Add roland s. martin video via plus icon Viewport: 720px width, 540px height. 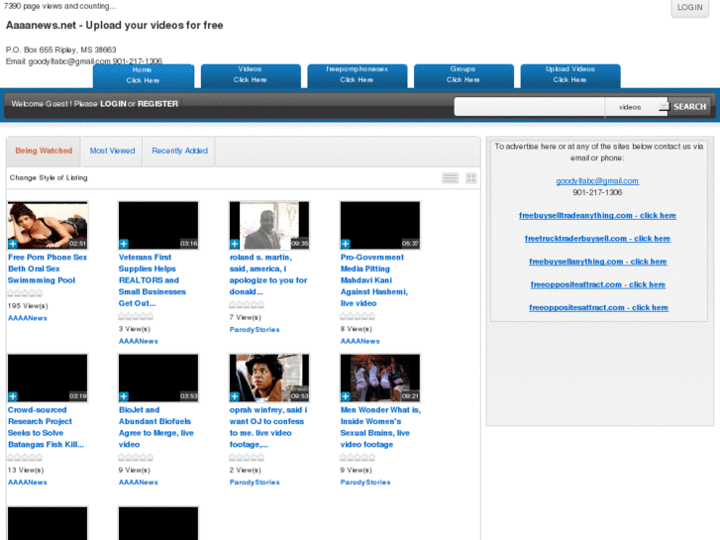pos(235,244)
